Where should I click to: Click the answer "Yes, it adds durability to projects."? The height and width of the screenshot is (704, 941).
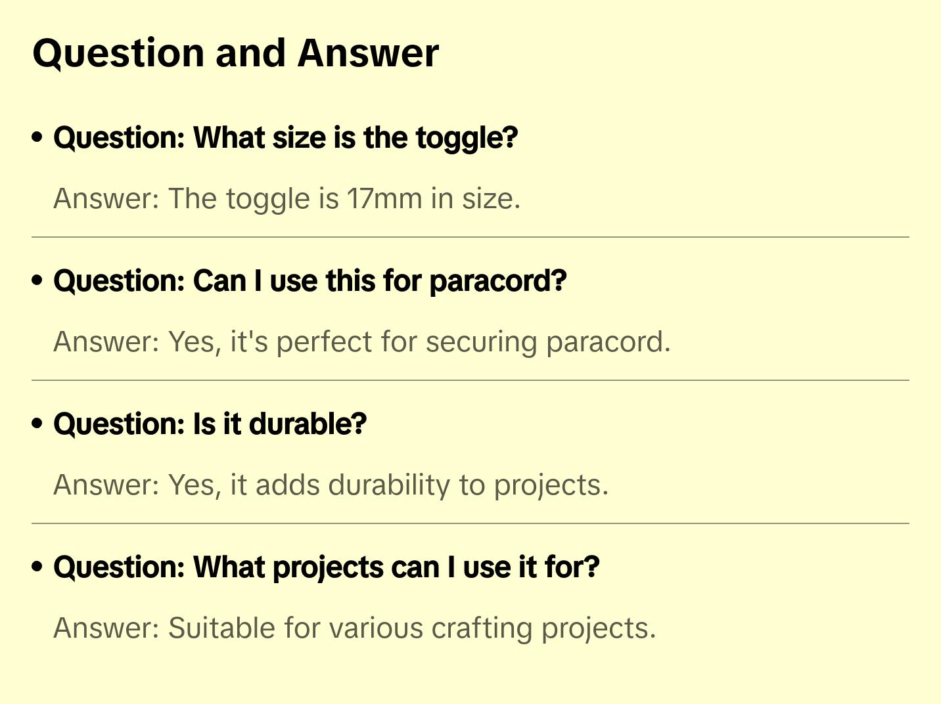(x=331, y=485)
